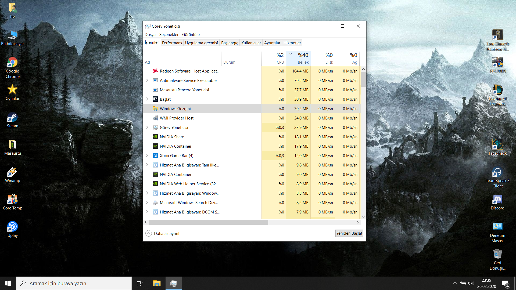Image resolution: width=516 pixels, height=290 pixels.
Task: Expand the Görev Yöneticisi process row
Action: point(147,127)
